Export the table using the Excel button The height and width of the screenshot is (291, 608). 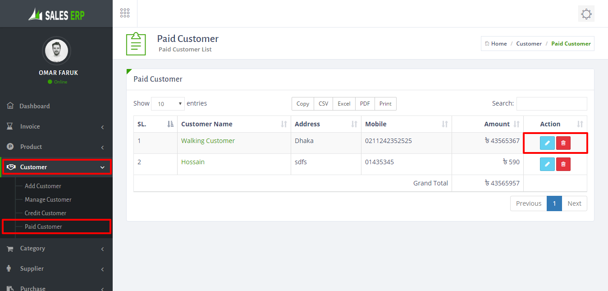[344, 104]
